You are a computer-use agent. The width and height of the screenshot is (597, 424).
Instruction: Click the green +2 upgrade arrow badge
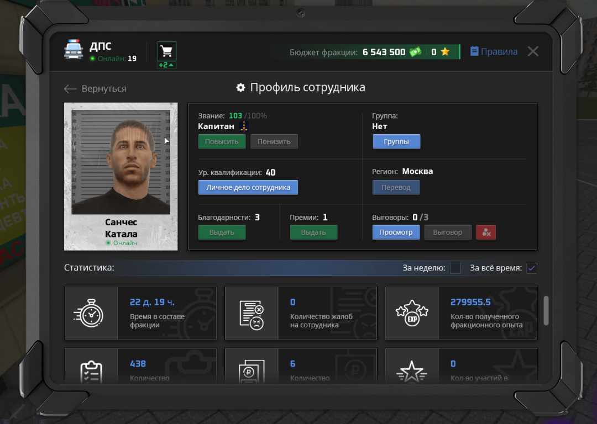[x=166, y=65]
